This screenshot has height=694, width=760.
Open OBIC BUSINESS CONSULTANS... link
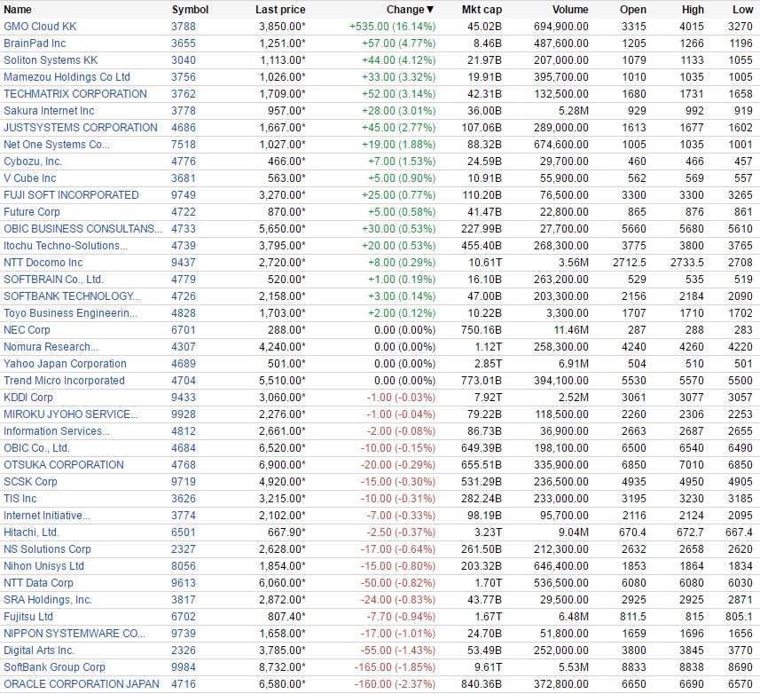tap(82, 229)
